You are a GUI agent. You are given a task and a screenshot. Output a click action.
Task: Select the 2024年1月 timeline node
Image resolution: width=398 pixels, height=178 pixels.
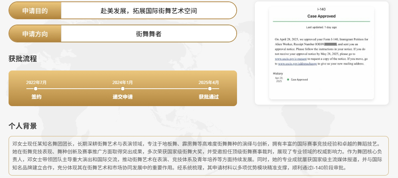[x=123, y=89]
